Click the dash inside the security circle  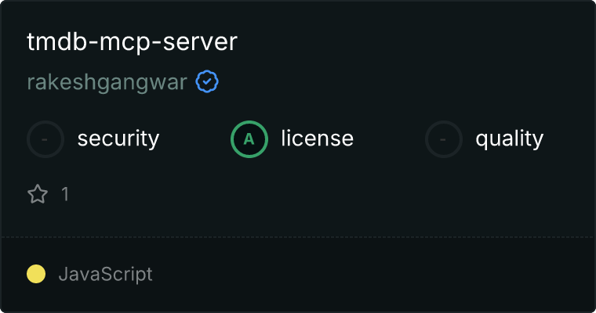pos(45,139)
